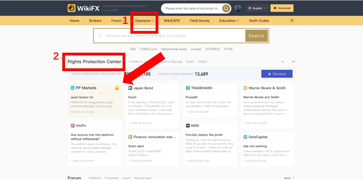
Task: Open the hamburger menu icon in navigation bar
Action: click(292, 21)
